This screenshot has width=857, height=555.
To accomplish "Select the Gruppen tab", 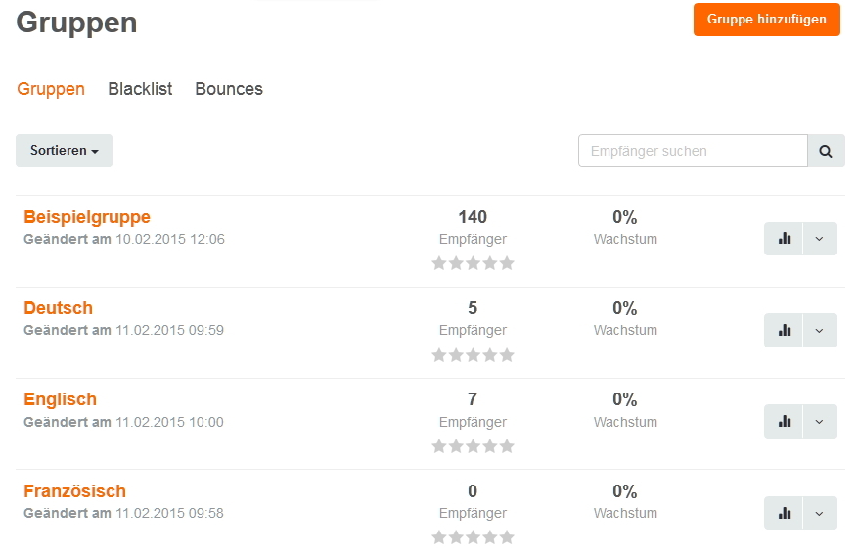I will pos(51,88).
